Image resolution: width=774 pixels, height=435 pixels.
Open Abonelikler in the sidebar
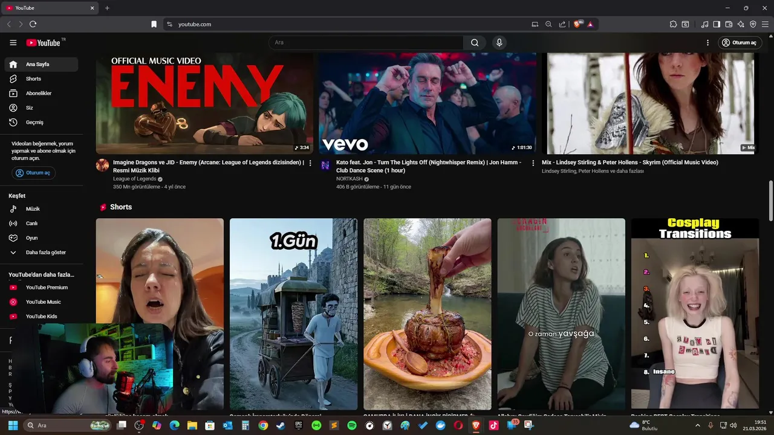click(41, 94)
